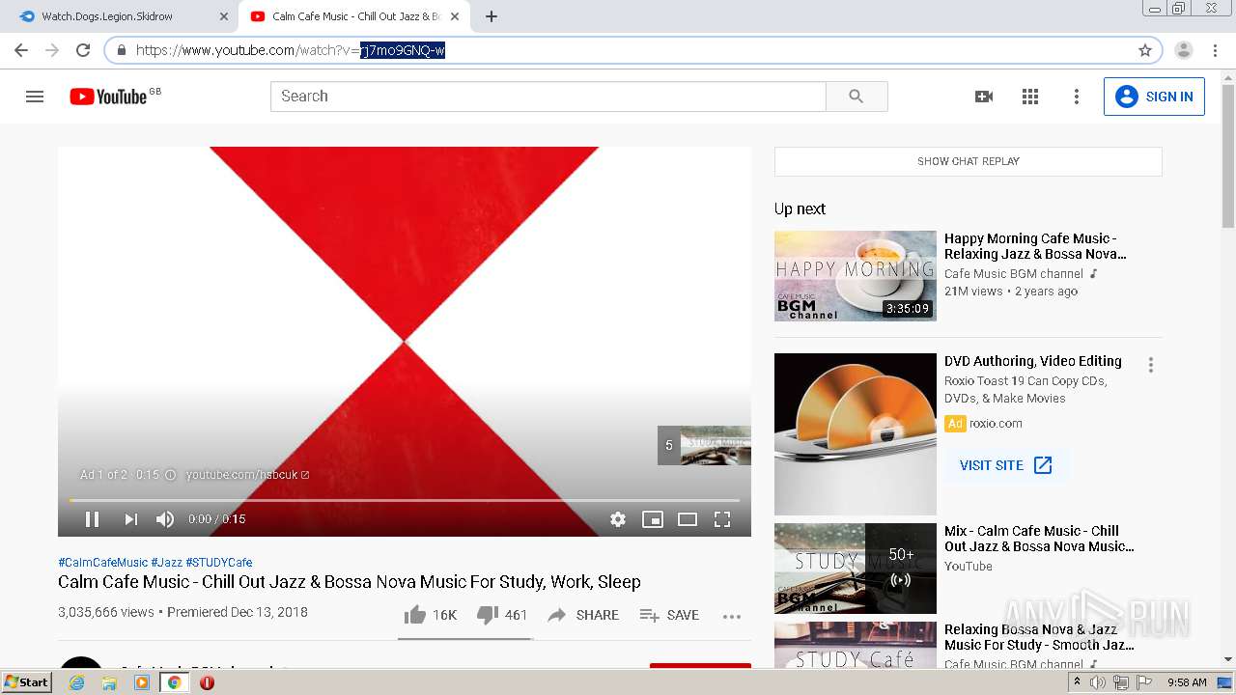
Task: Open player settings gear
Action: coord(618,519)
